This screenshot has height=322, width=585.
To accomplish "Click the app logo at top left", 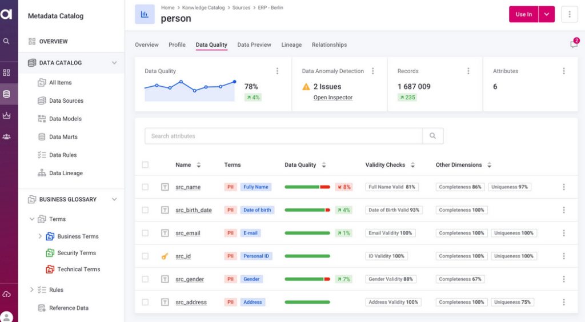I will pyautogui.click(x=6, y=14).
